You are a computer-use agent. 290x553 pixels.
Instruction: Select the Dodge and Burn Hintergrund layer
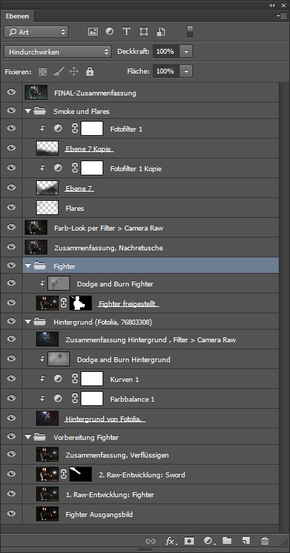[150, 359]
